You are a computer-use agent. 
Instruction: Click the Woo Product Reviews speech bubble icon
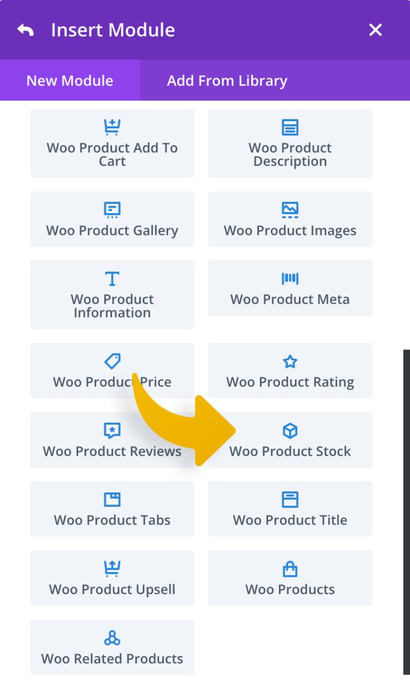coord(112,430)
